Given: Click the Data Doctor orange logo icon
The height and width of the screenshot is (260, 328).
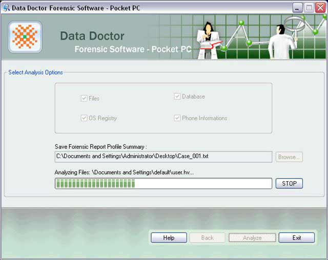Looking at the screenshot, I should [25, 37].
